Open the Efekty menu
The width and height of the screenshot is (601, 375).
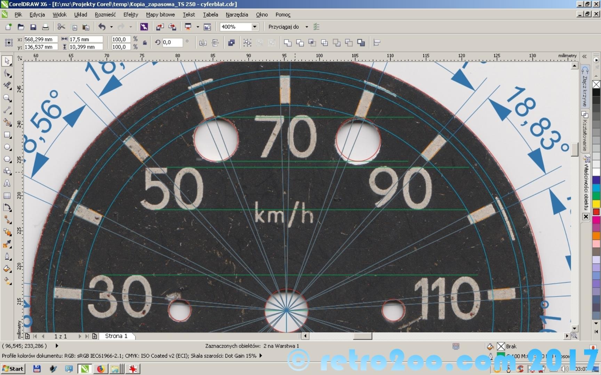pyautogui.click(x=130, y=15)
